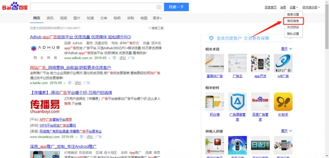The height and width of the screenshot is (158, 329).
Task: Click the Baidu logo
Action: point(15,6)
